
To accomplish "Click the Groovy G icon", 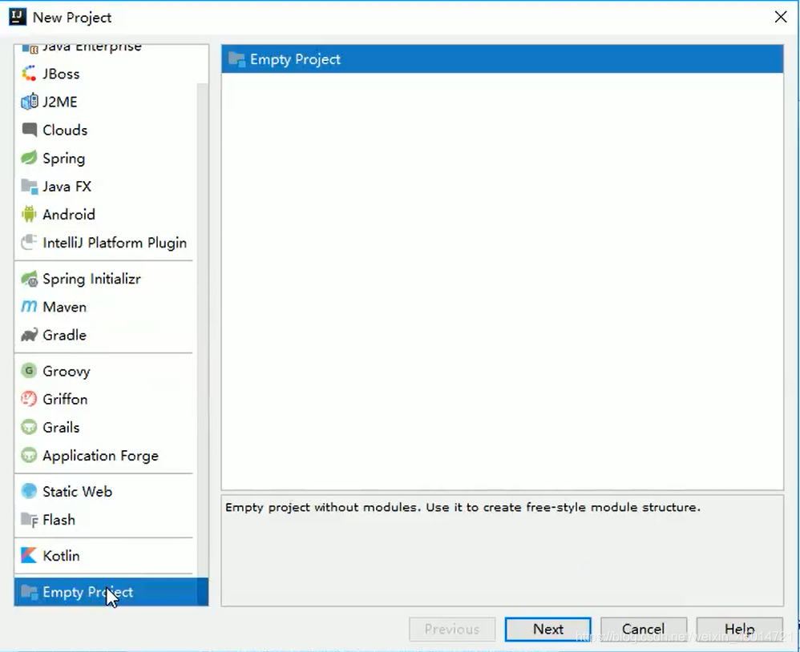I will pyautogui.click(x=29, y=371).
